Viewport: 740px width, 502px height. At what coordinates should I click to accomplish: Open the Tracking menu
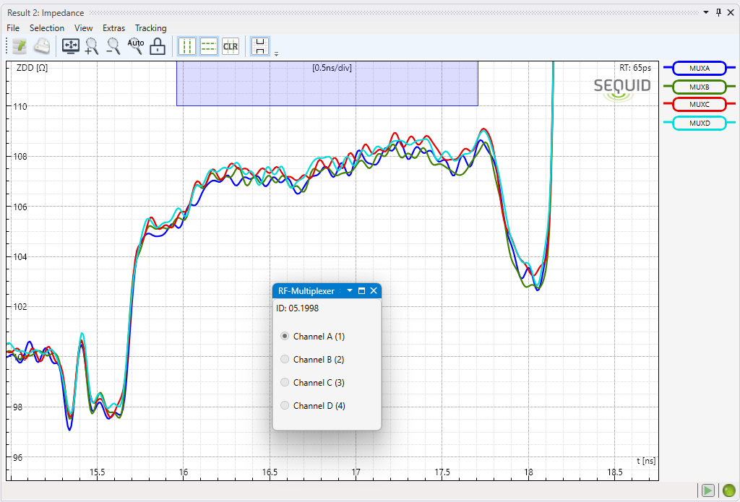(x=150, y=28)
